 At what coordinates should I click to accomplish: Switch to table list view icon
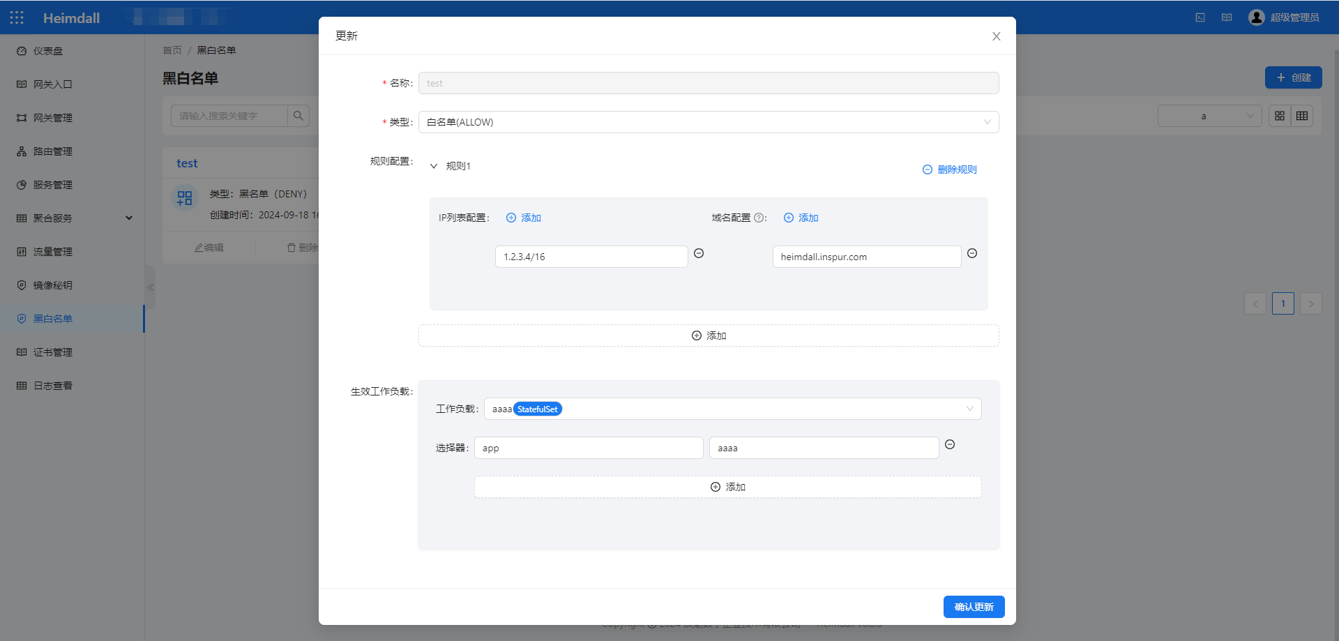pyautogui.click(x=1302, y=116)
